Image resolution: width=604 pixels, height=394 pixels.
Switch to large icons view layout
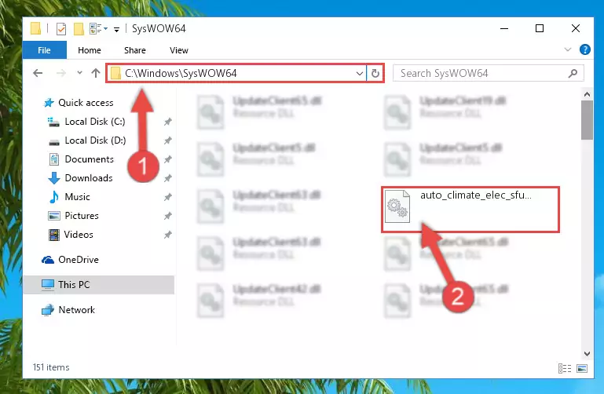click(582, 368)
